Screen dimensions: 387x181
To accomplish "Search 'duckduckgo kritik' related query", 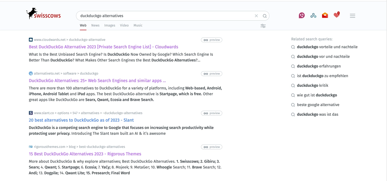I will 313,86.
